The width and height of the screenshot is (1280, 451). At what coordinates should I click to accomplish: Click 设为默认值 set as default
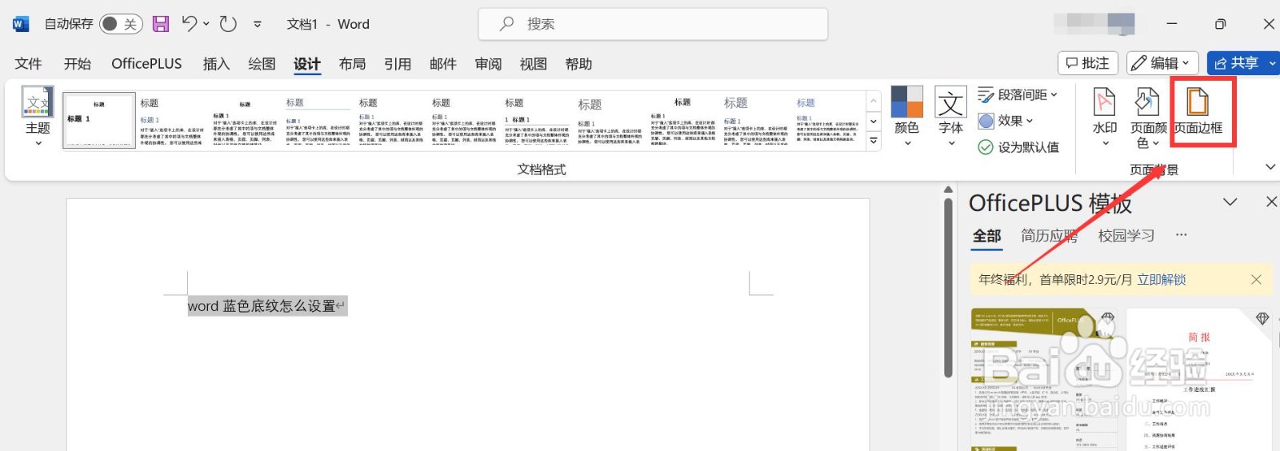(1018, 147)
